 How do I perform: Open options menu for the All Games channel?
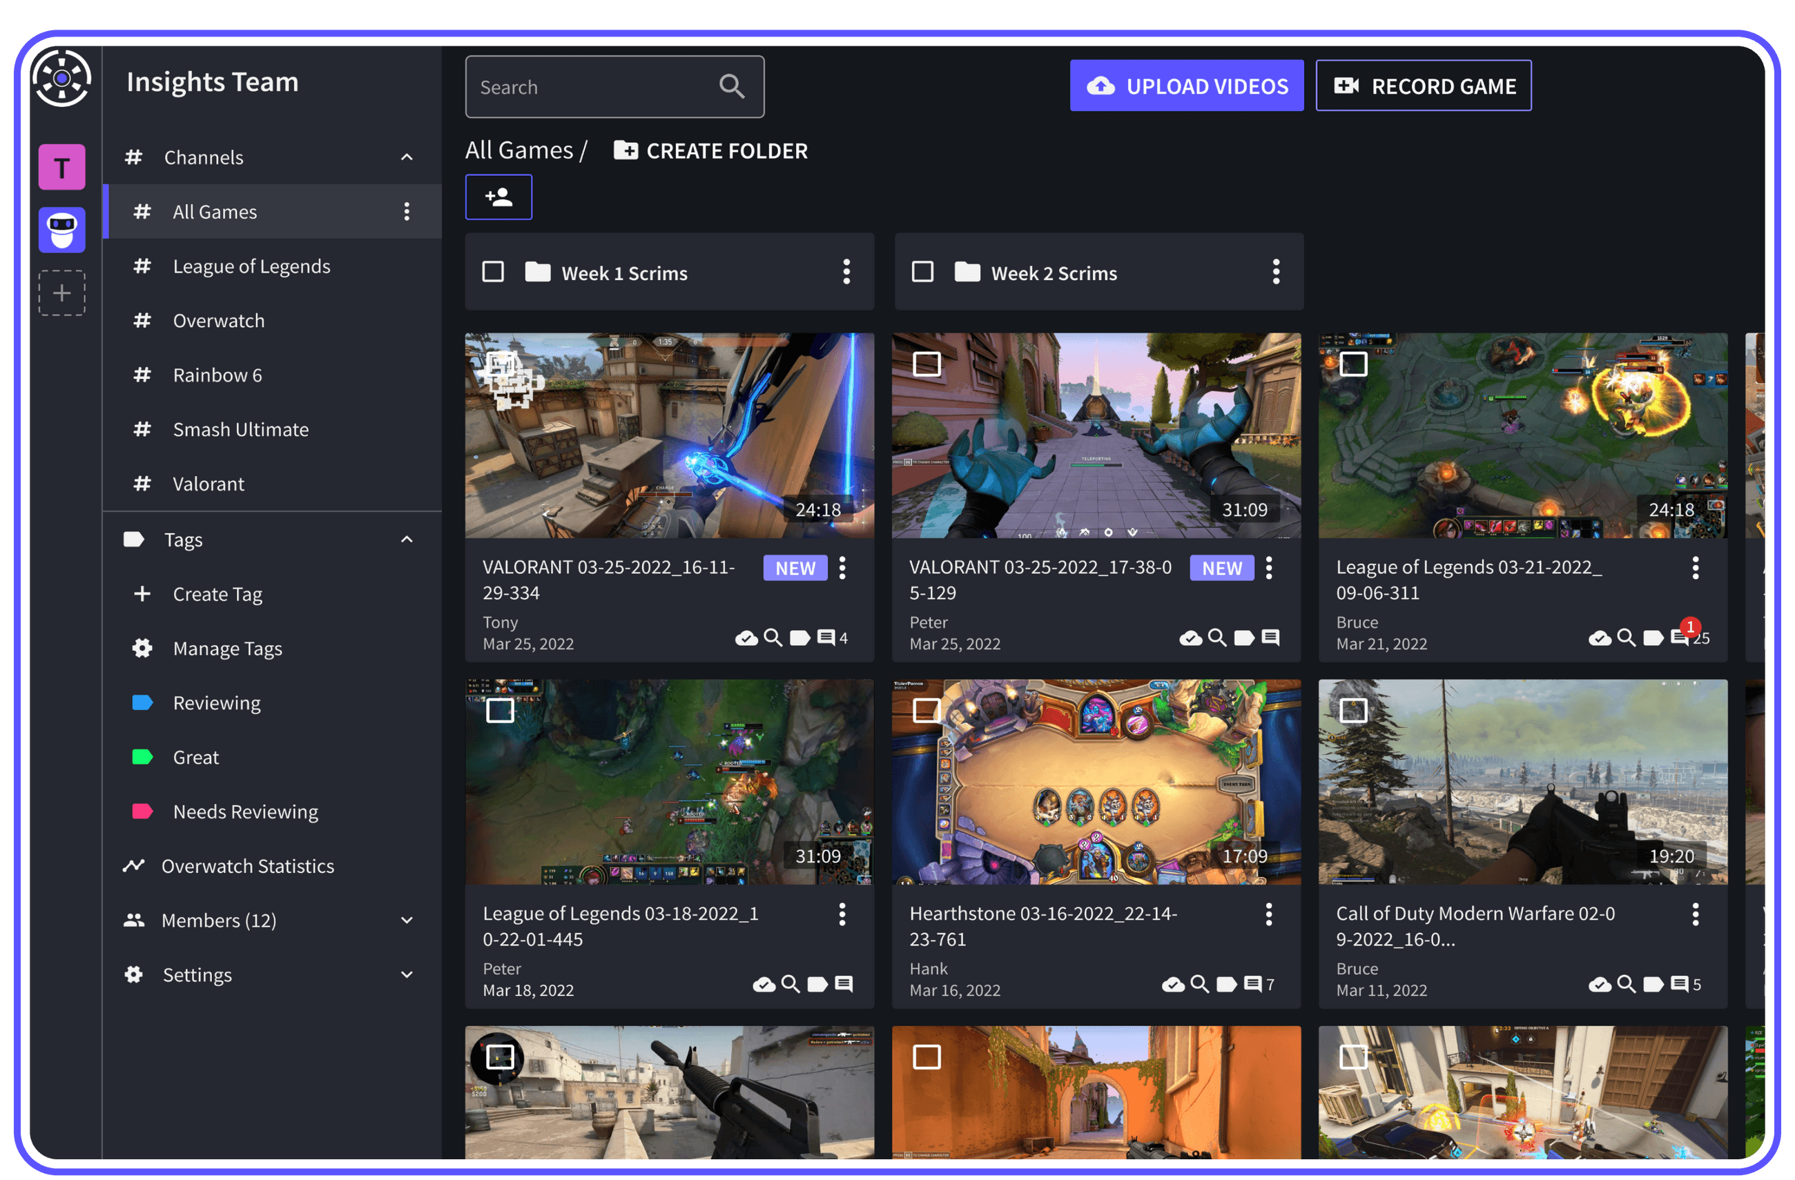tap(407, 211)
